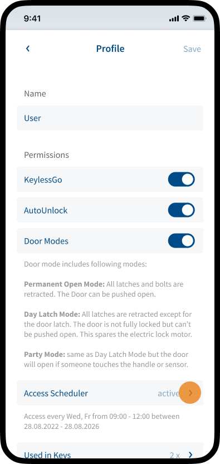
Task: Edit the Name field containing User
Action: tap(110, 118)
